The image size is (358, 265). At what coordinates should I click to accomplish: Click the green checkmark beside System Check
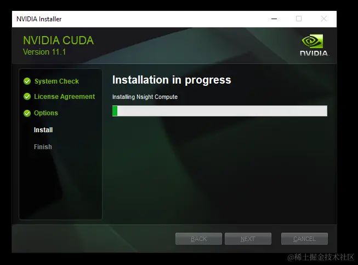27,81
